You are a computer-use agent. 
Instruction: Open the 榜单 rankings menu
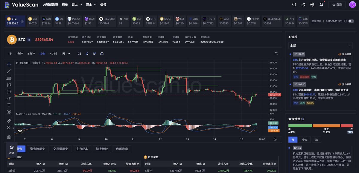pyautogui.click(x=65, y=5)
